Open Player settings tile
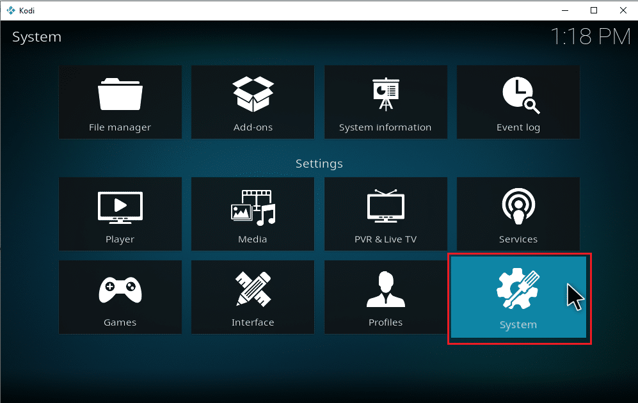Viewport: 638px width, 403px height. tap(120, 214)
